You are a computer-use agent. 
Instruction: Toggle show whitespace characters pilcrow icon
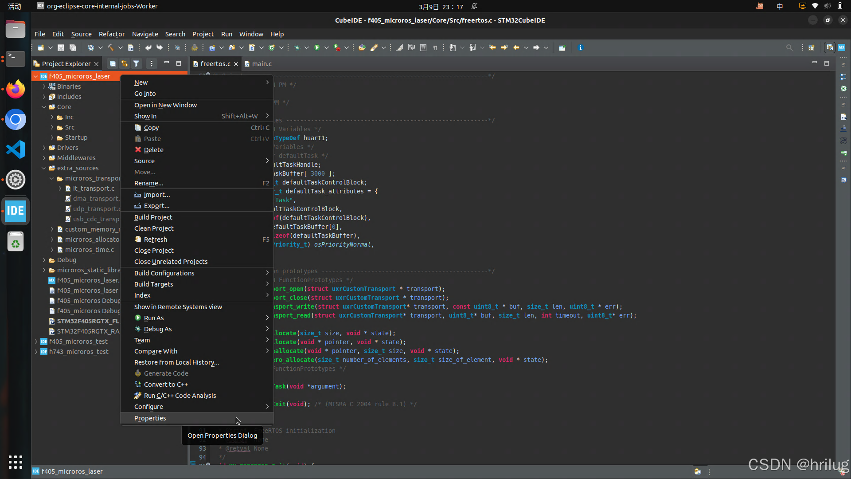(435, 47)
